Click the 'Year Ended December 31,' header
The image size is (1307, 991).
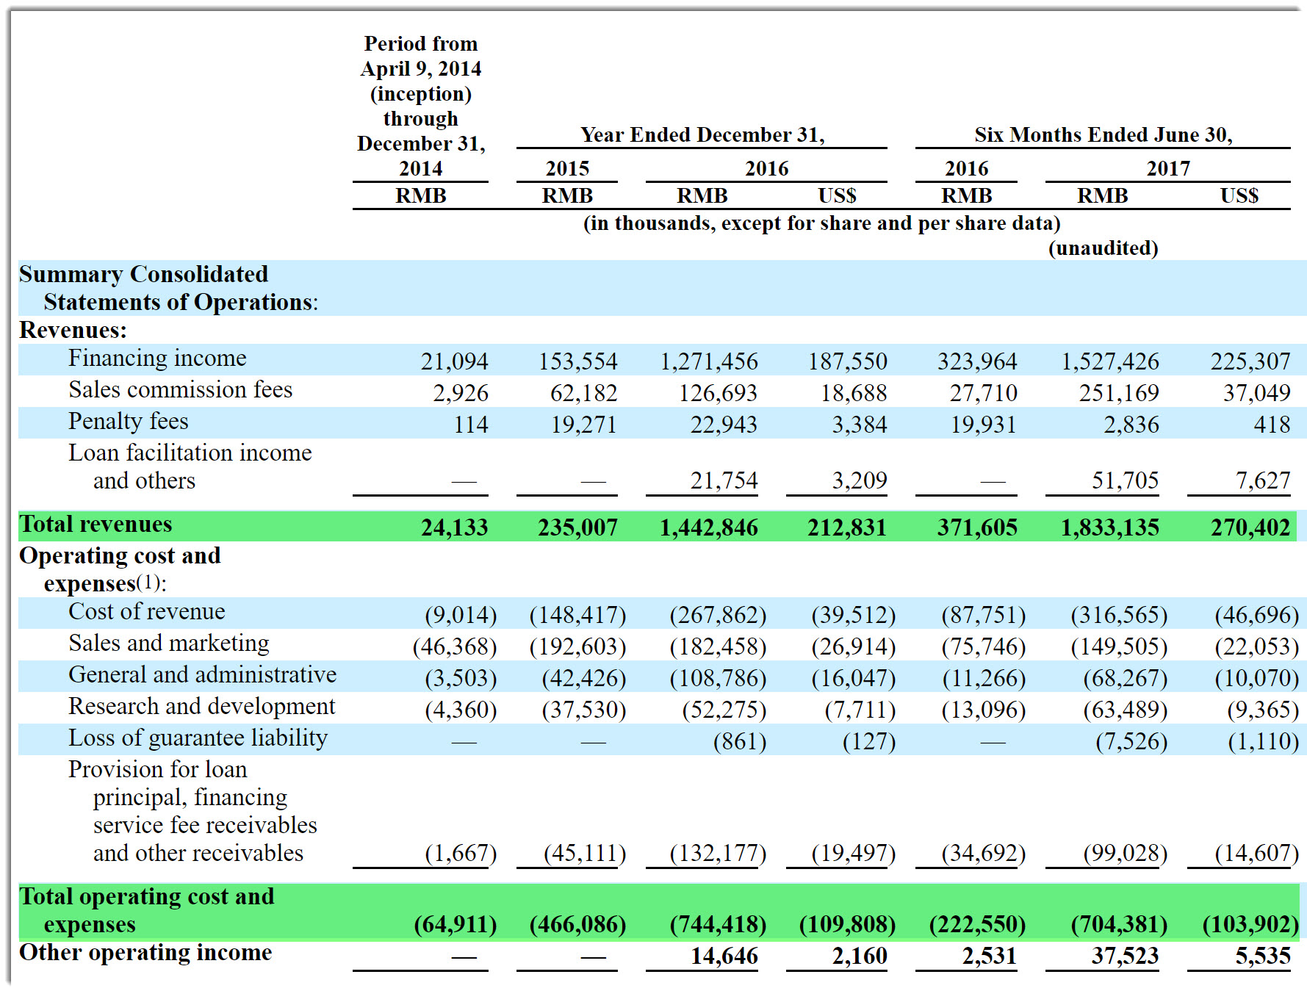702,134
